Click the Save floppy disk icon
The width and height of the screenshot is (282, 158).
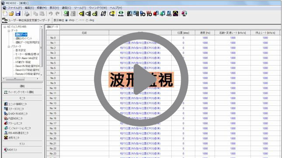point(18,14)
